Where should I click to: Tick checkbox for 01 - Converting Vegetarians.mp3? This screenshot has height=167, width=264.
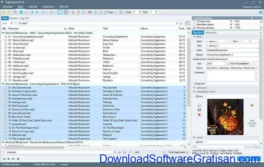click(6, 37)
